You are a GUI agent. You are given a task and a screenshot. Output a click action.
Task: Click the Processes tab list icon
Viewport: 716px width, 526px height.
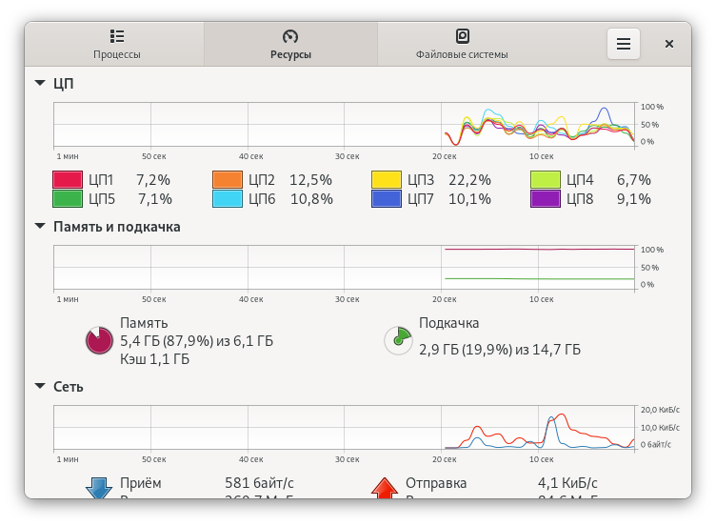pos(117,36)
